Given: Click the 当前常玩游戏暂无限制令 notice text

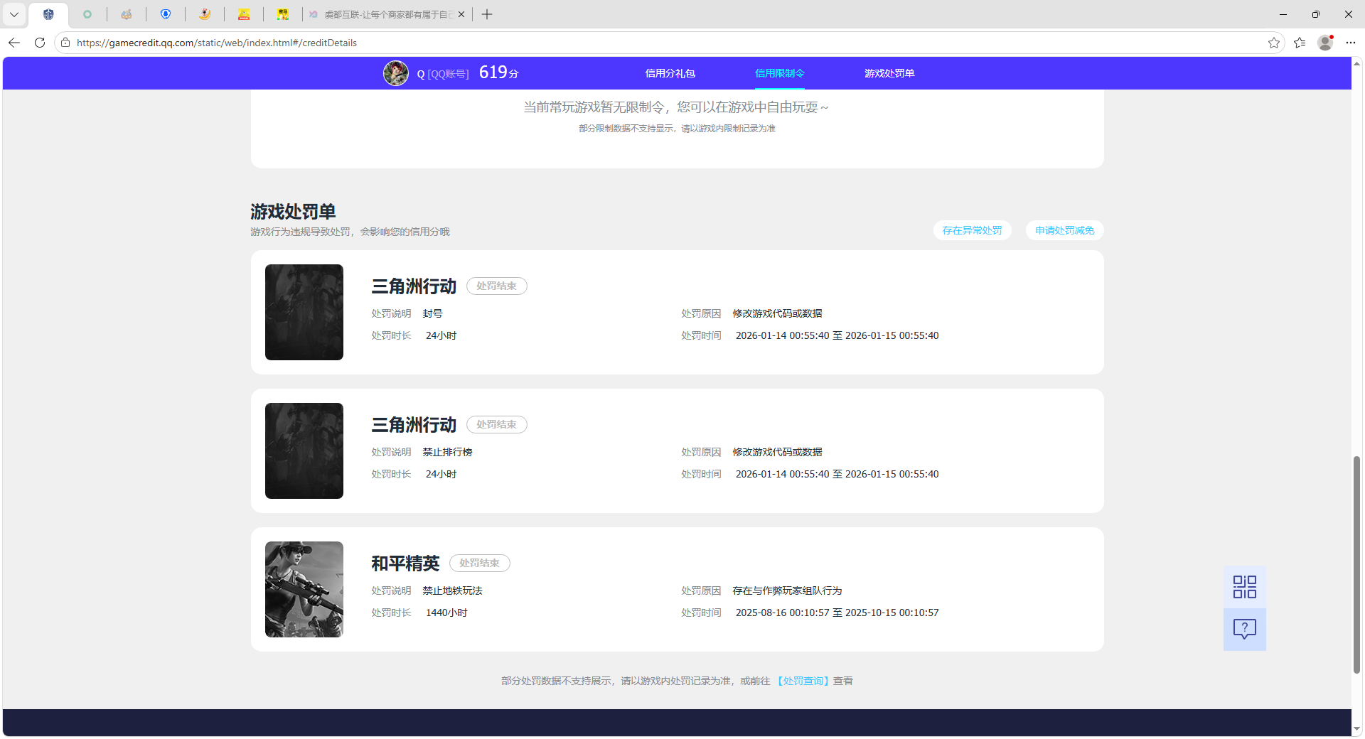Looking at the screenshot, I should [676, 107].
